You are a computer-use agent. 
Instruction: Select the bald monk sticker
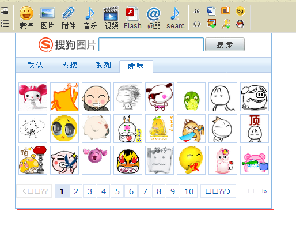pos(96,97)
